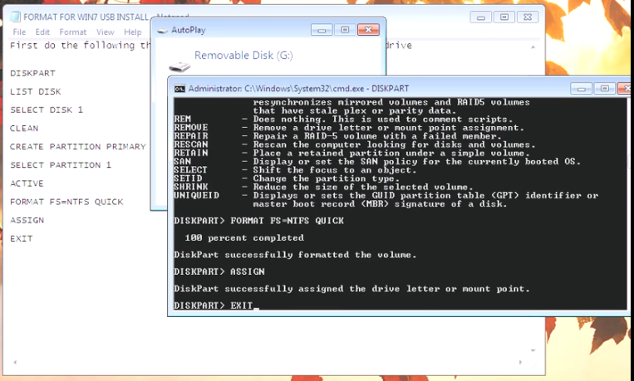The image size is (634, 381).
Task: Maximize the Notepad window
Action: [504, 17]
